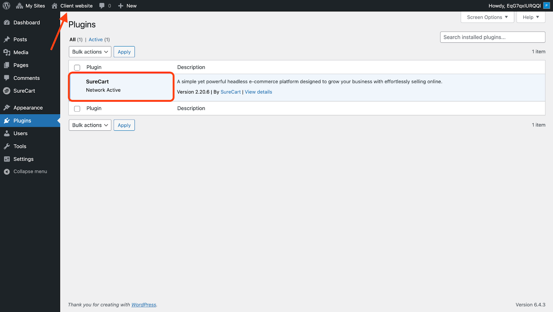553x312 pixels.
Task: Open View details for SureCart
Action: coord(258,92)
